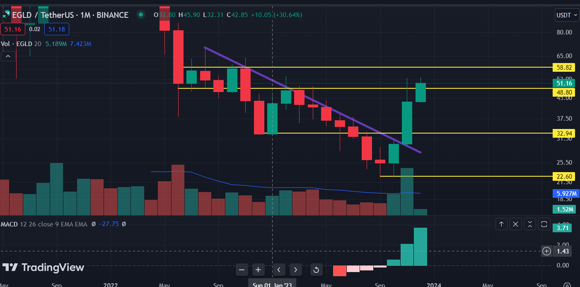Screen dimensions: 580x287
Task: Click the TradingView logo
Action: point(43,268)
